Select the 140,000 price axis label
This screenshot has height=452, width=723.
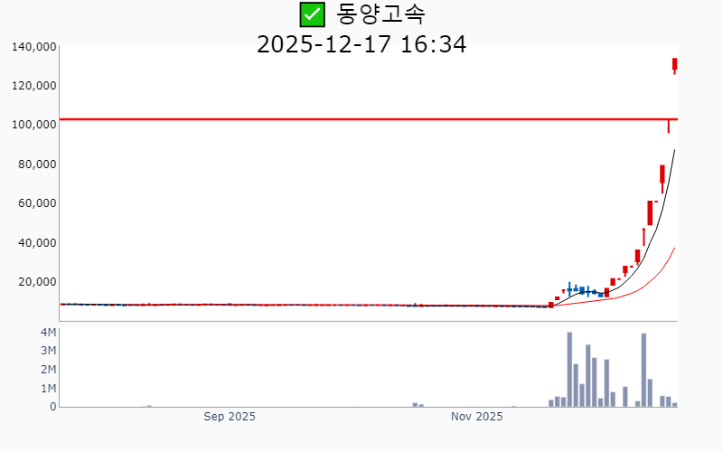(35, 46)
